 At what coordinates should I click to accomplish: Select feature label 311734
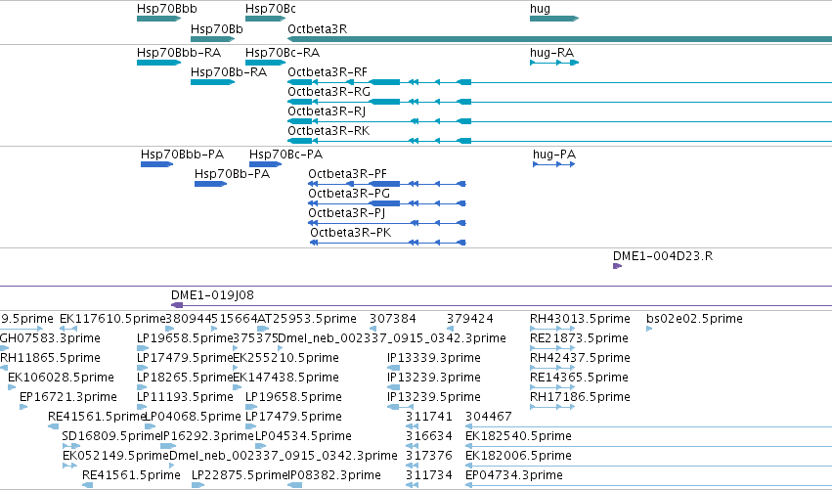point(429,475)
